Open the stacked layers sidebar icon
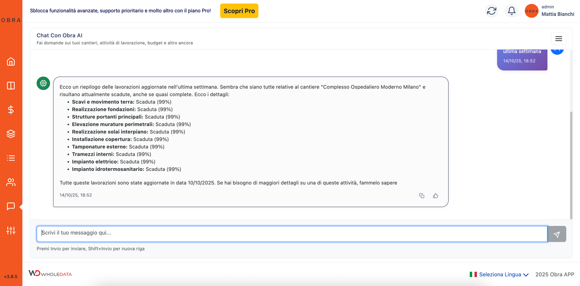 click(x=11, y=134)
